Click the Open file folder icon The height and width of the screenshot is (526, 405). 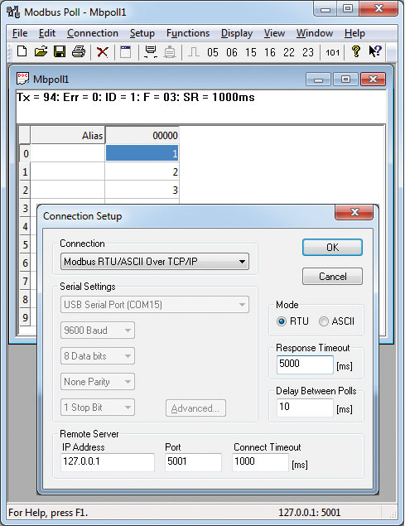[41, 52]
